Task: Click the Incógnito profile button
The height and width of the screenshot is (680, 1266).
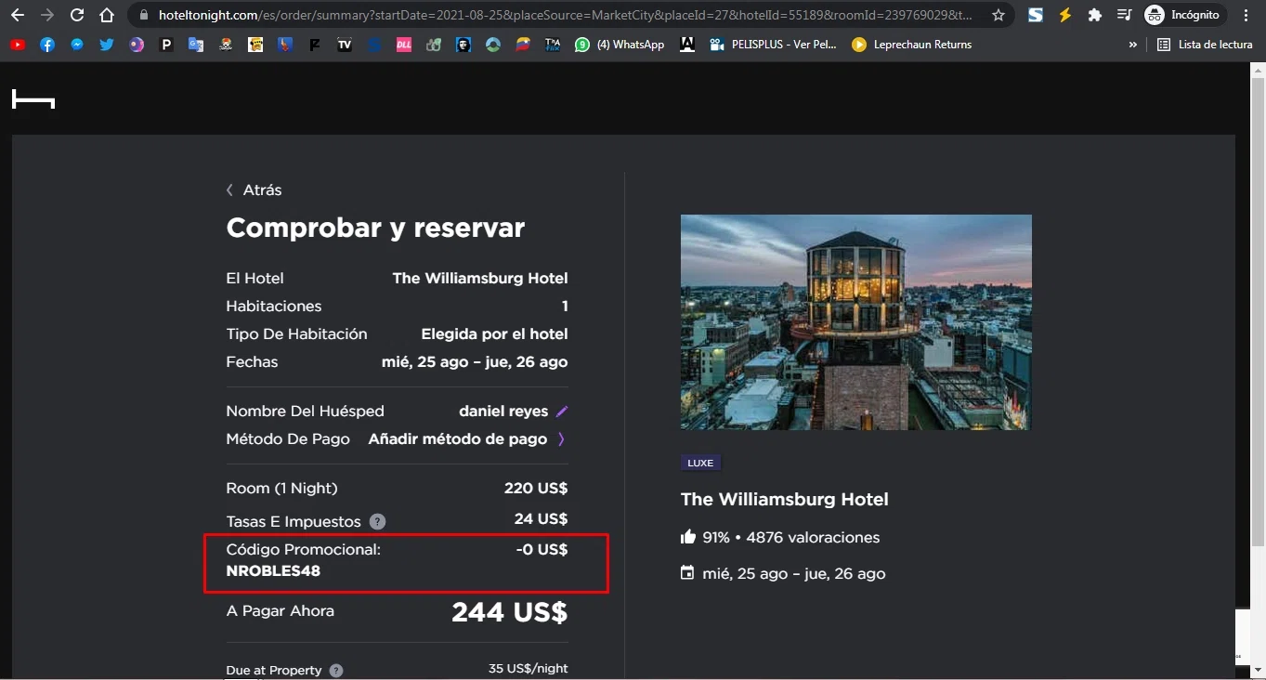Action: (x=1184, y=15)
